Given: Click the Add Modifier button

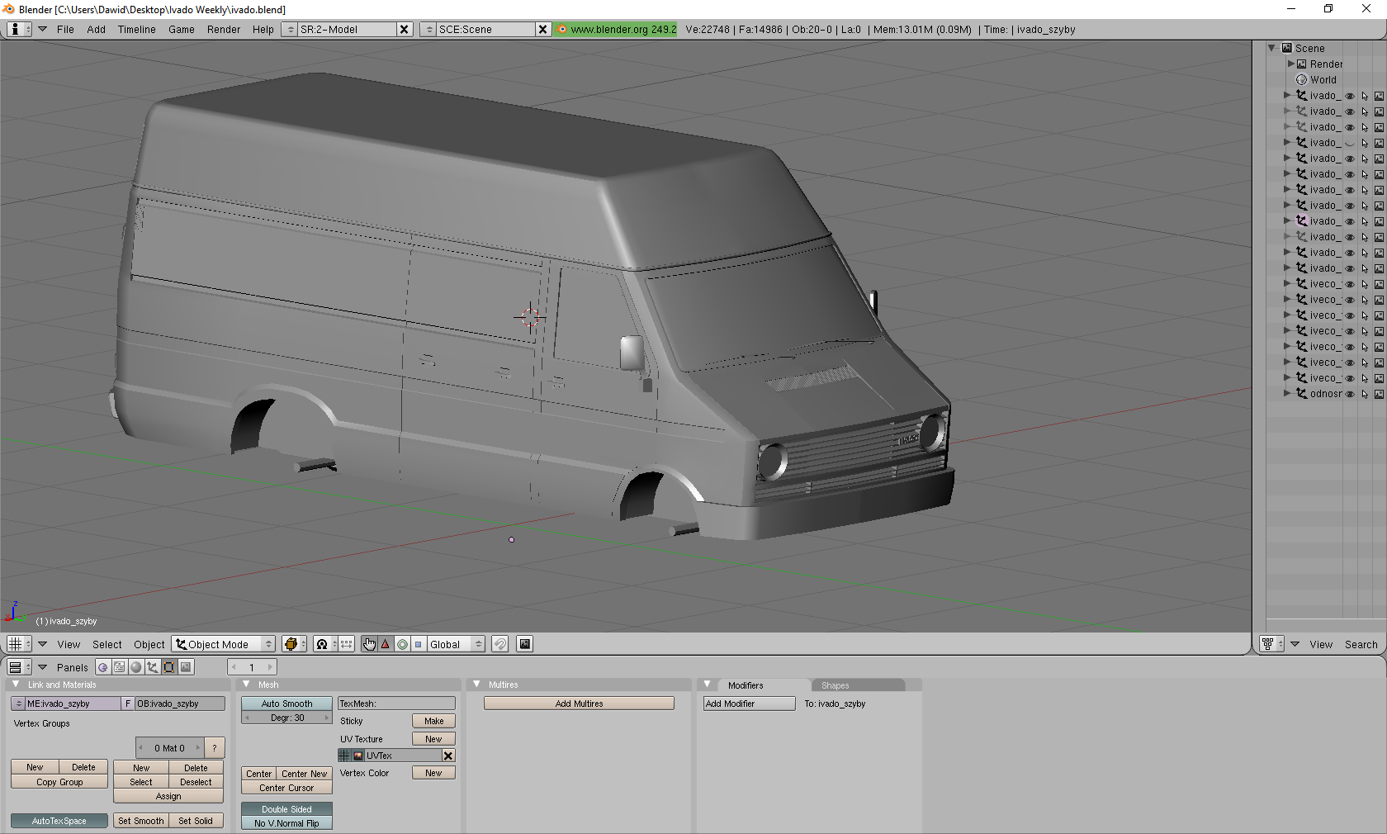Looking at the screenshot, I should coord(750,704).
